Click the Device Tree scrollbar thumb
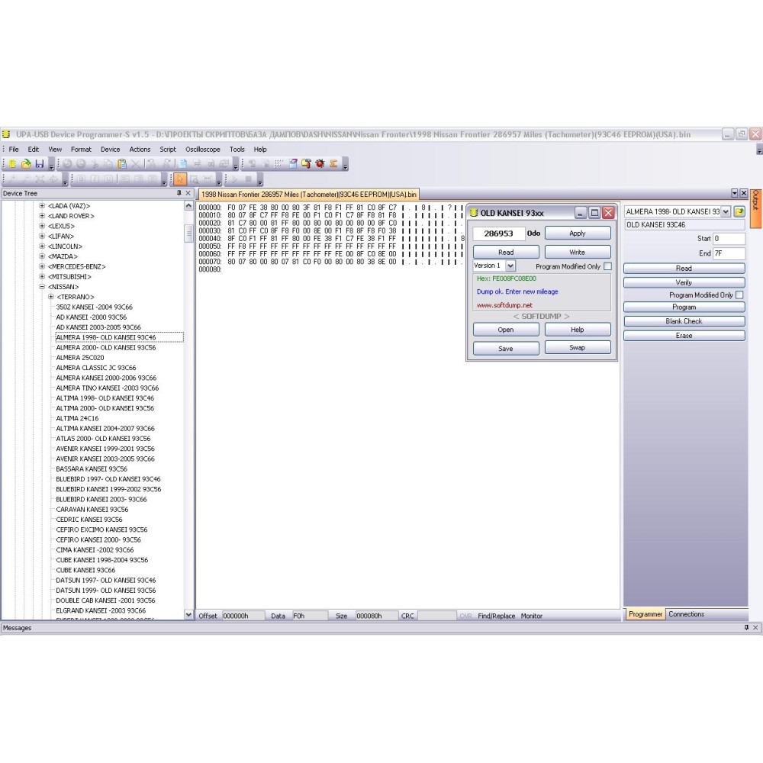 tap(188, 233)
